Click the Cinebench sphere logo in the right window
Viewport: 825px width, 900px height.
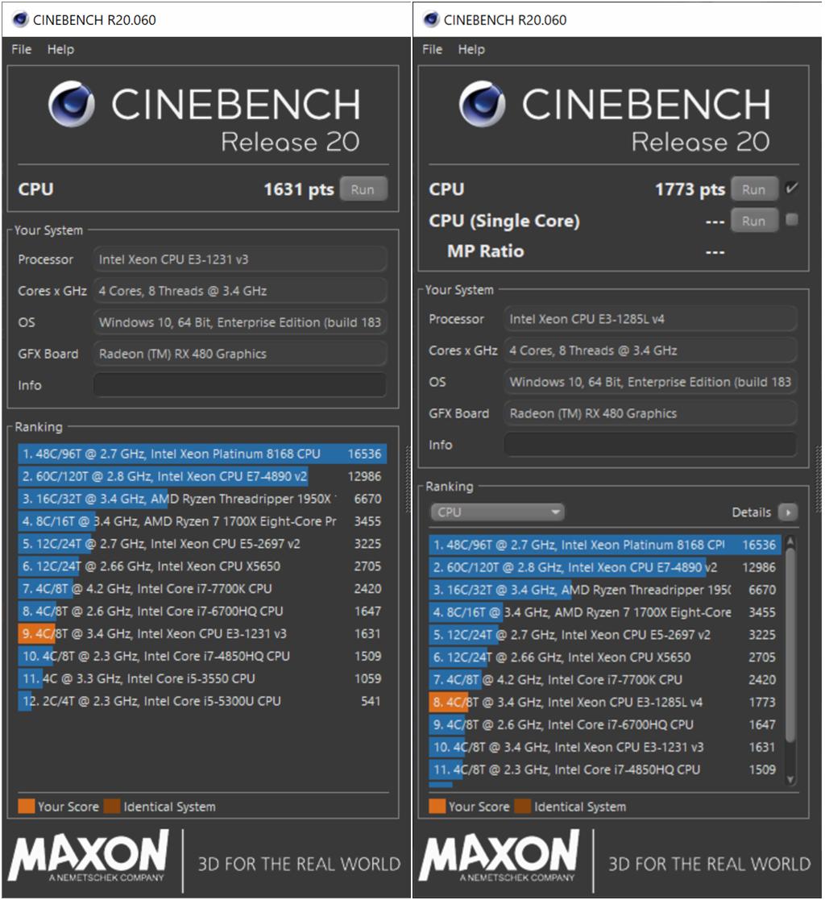pos(482,105)
